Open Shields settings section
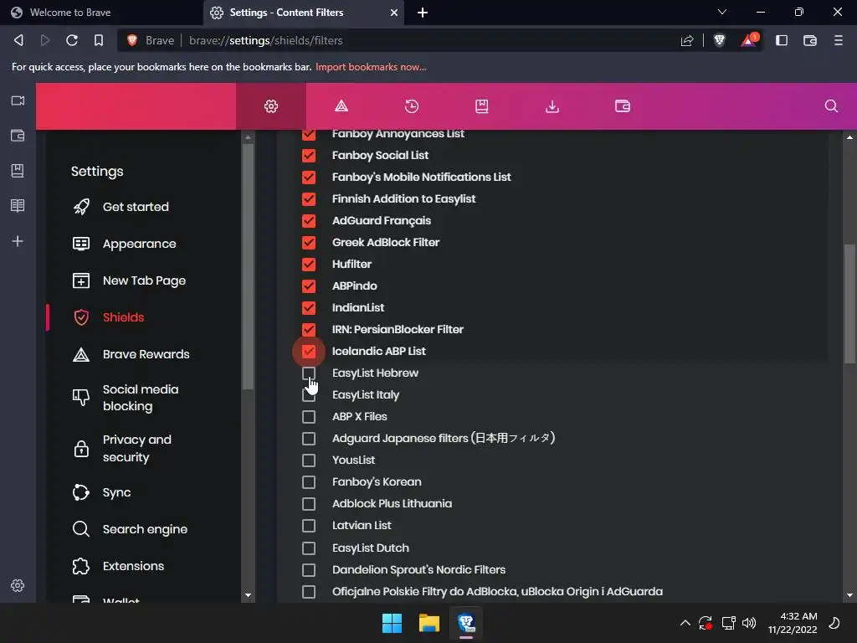The image size is (857, 643). [x=124, y=317]
